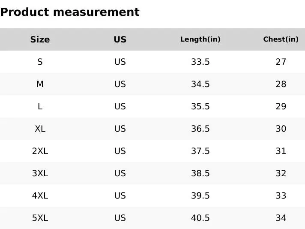This screenshot has width=305, height=229.
Task: Select the XL size cell
Action: [40, 129]
